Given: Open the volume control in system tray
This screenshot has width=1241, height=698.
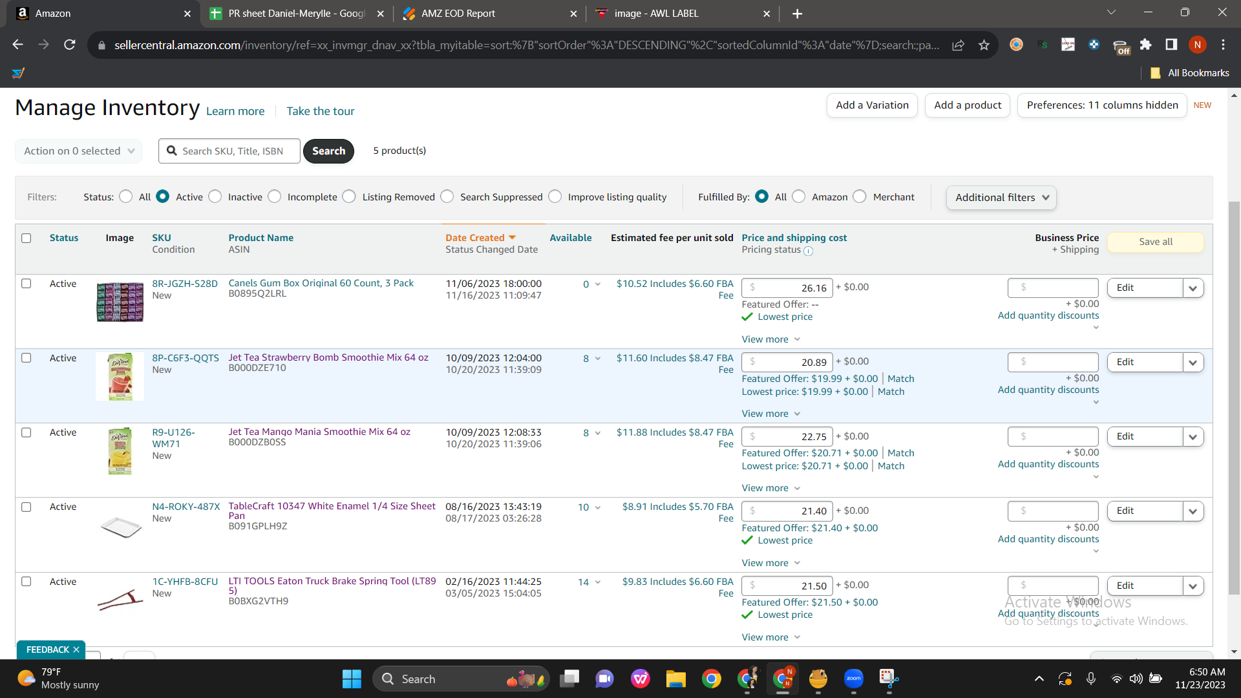Looking at the screenshot, I should click(x=1136, y=679).
